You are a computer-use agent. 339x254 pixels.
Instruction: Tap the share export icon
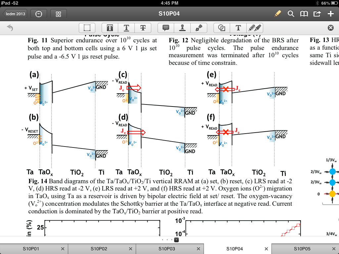click(317, 14)
